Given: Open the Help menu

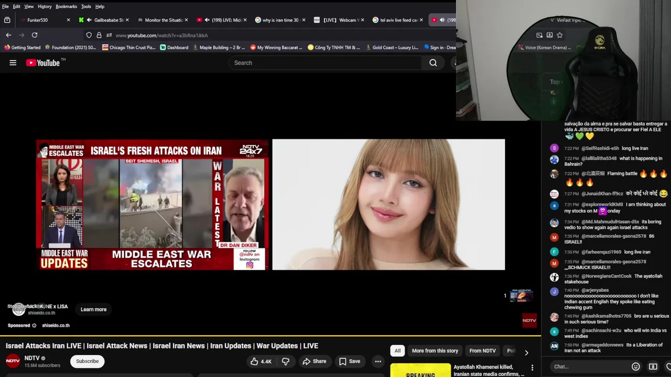Looking at the screenshot, I should [100, 6].
